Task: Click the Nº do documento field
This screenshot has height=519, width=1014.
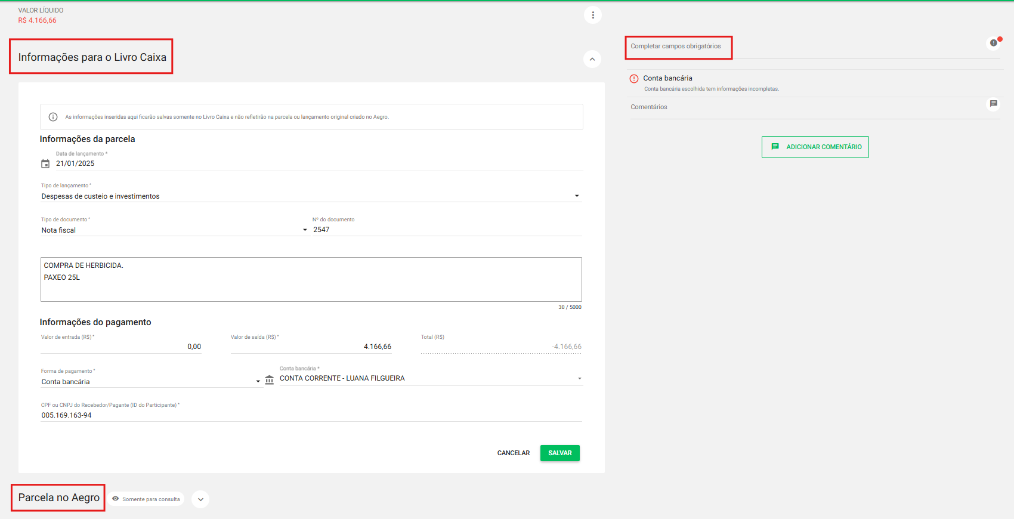Action: [x=446, y=230]
